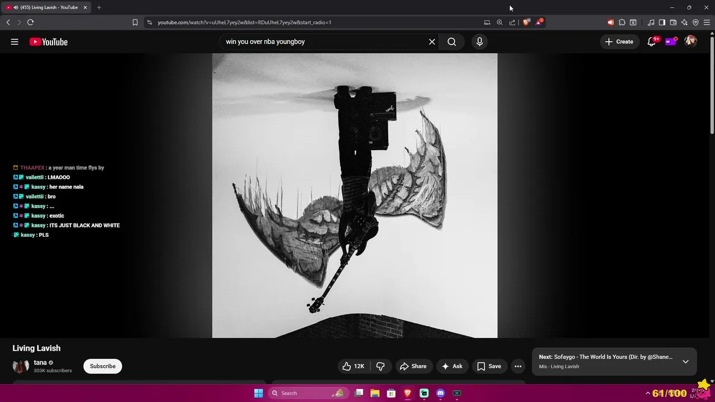Subscribe to tana channel
This screenshot has width=715, height=402.
pos(103,366)
